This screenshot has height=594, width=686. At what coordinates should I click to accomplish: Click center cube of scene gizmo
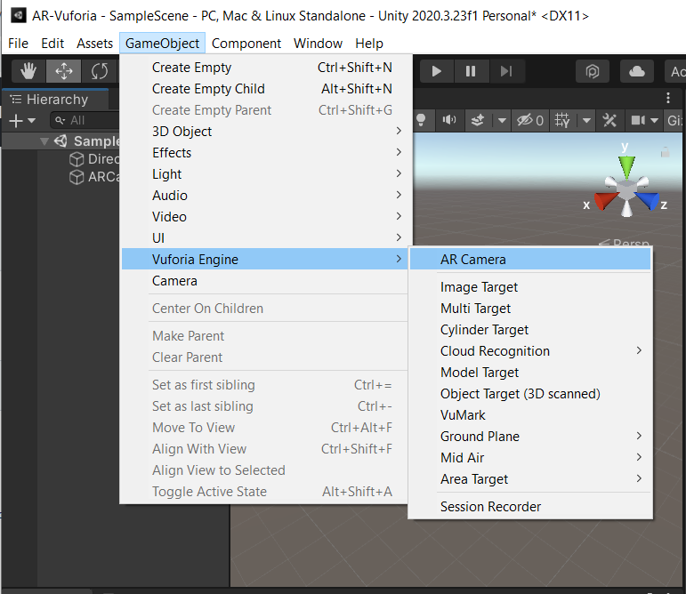click(626, 191)
